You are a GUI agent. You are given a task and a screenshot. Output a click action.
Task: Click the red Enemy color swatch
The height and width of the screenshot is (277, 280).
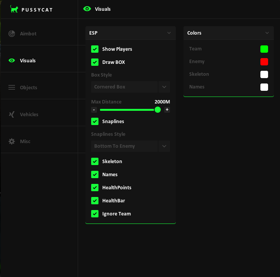pyautogui.click(x=264, y=62)
